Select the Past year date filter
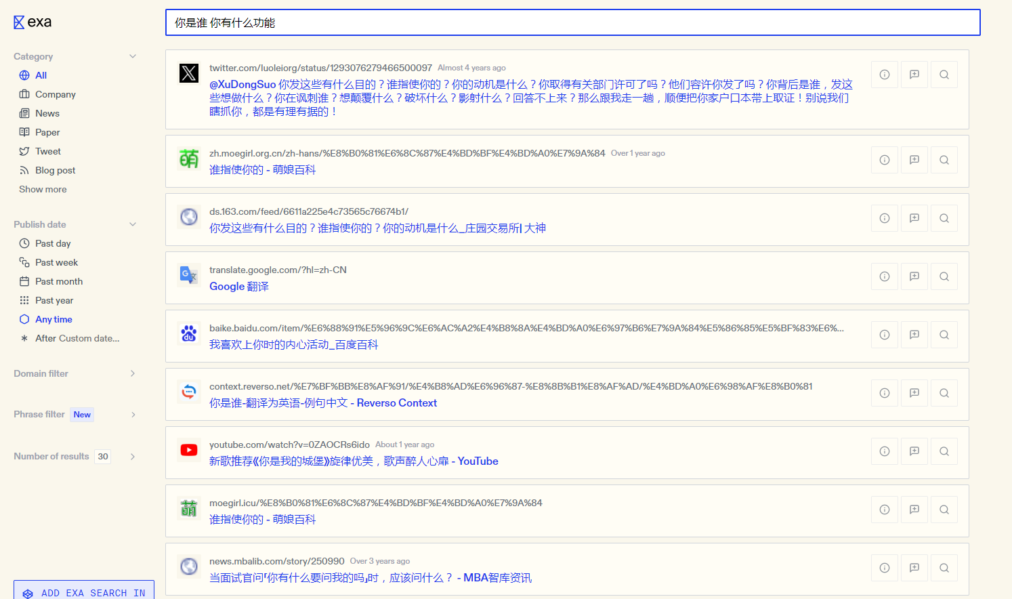 click(x=46, y=300)
